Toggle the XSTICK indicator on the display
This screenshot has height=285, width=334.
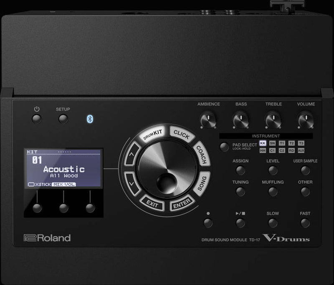pos(40,185)
